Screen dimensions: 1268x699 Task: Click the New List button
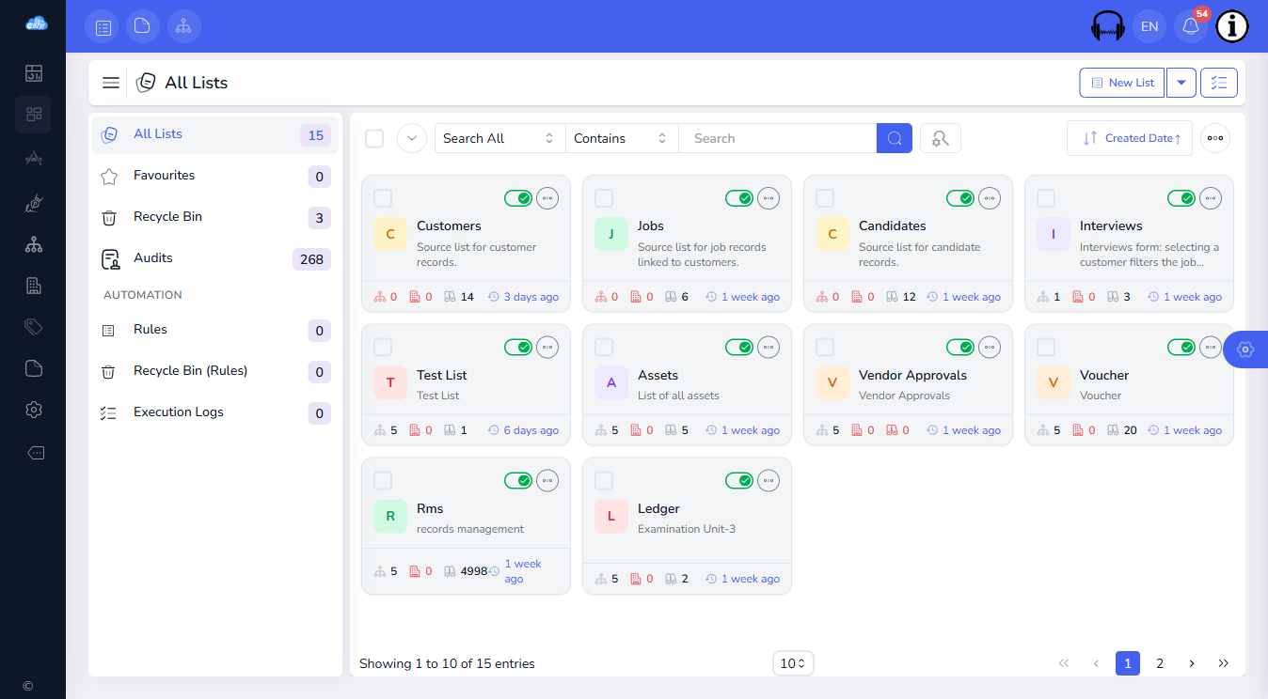(x=1122, y=83)
